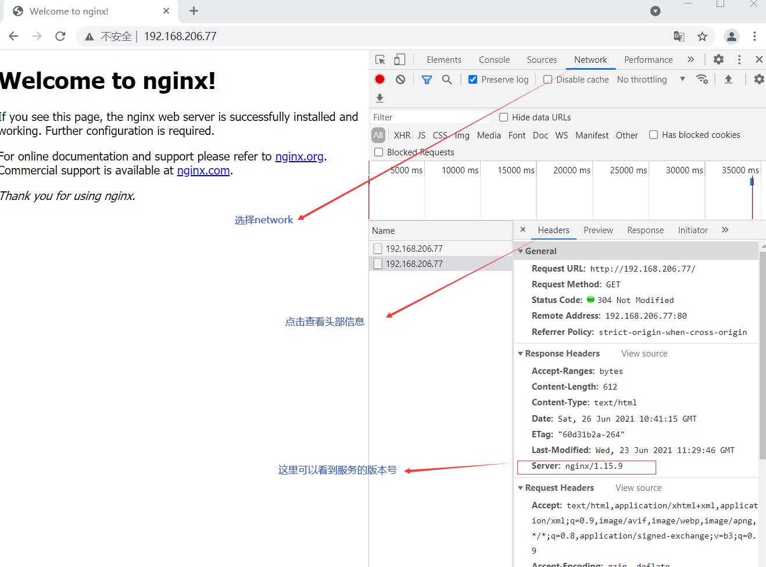766x567 pixels.
Task: Filter requests by Img type
Action: click(x=462, y=135)
